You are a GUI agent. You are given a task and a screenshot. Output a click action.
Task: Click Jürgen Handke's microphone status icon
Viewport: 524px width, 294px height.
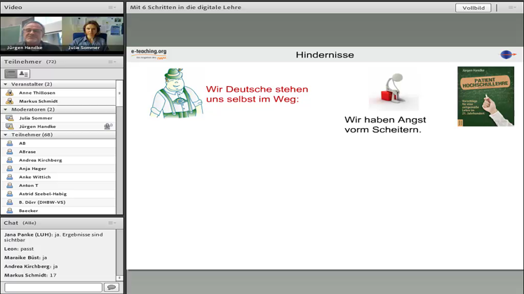[x=108, y=127]
